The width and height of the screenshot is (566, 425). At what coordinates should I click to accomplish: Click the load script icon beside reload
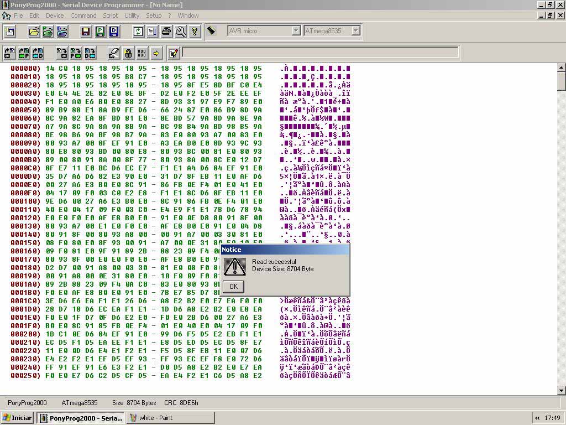[x=152, y=32]
